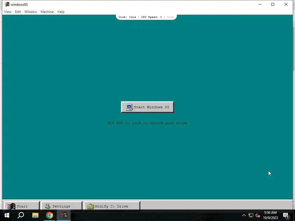
Task: Close the windows95 window
Action: click(x=286, y=4)
